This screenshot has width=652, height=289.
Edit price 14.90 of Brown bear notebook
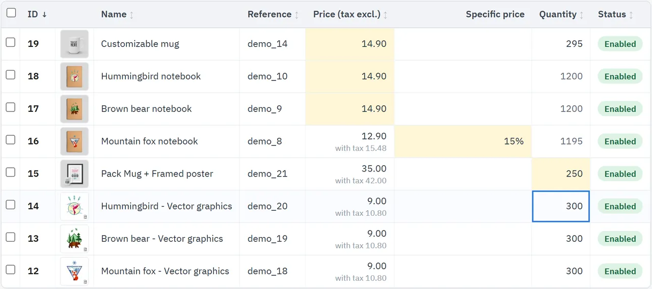coord(350,109)
